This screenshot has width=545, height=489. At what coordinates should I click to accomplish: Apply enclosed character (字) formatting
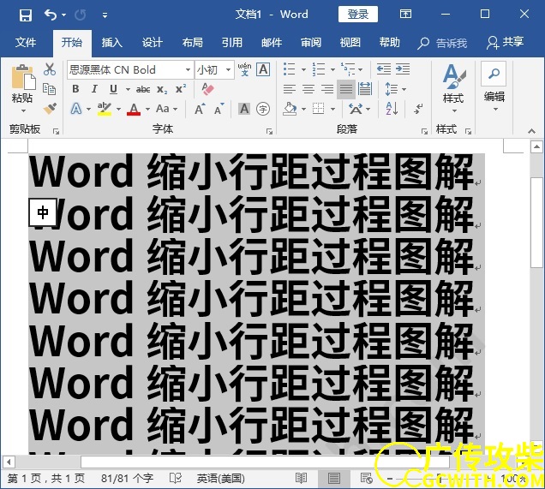pyautogui.click(x=263, y=109)
